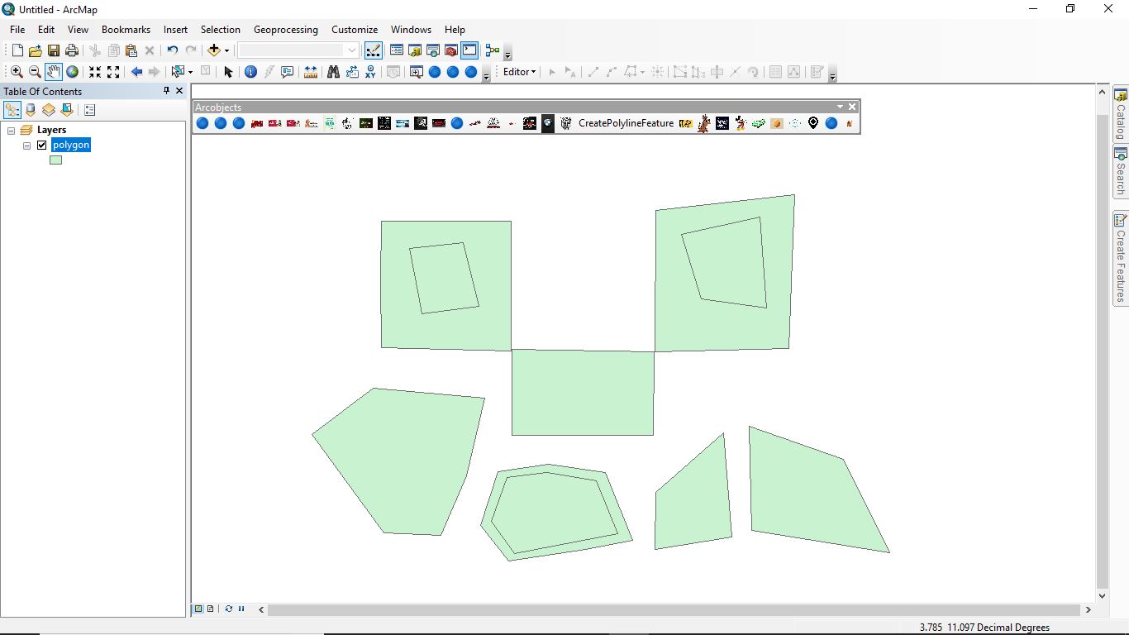This screenshot has width=1129, height=635.
Task: Close the Arcobjects toolbar
Action: pyautogui.click(x=852, y=107)
